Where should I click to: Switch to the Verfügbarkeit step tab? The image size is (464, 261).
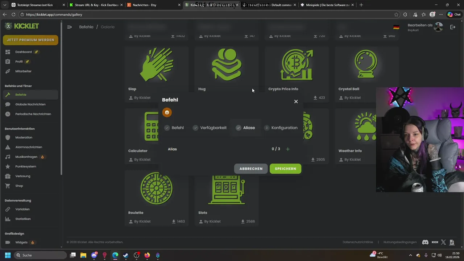pos(210,128)
